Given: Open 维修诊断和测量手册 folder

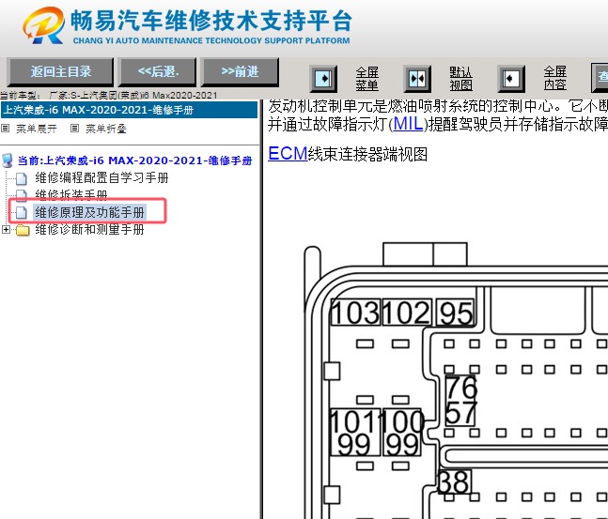Looking at the screenshot, I should [89, 230].
